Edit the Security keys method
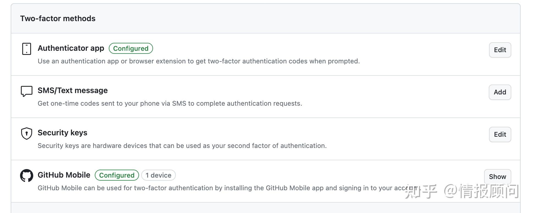The image size is (533, 213). (x=500, y=134)
